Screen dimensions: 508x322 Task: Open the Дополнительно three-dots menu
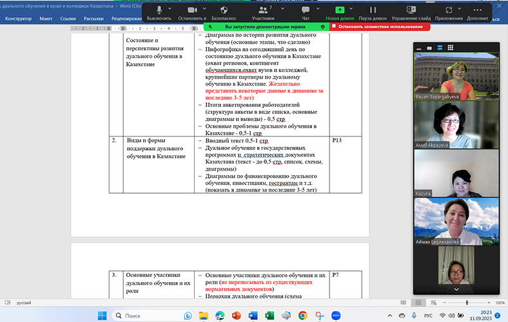(x=478, y=12)
